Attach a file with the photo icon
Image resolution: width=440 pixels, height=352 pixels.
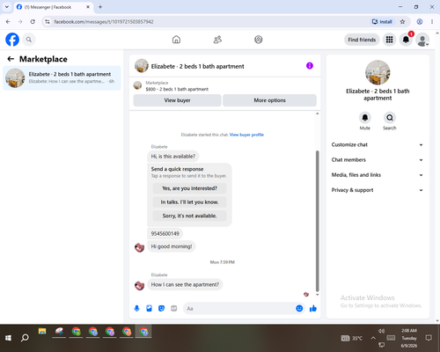150,308
